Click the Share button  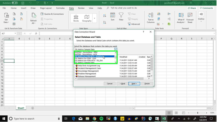(192, 8)
